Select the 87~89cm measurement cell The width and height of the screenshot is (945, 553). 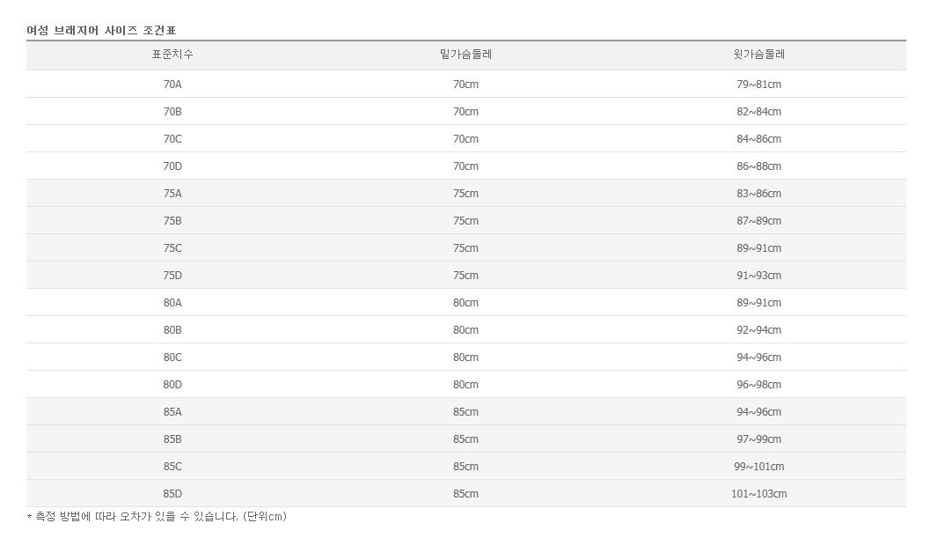(x=758, y=221)
